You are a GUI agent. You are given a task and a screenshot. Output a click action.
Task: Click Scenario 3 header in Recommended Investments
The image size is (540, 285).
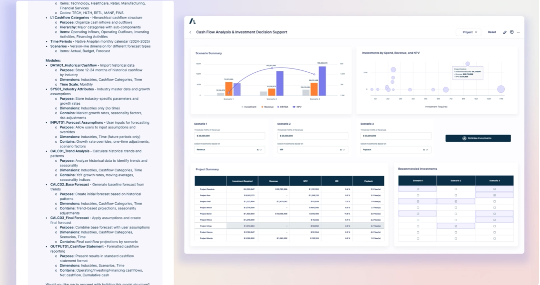pyautogui.click(x=494, y=181)
